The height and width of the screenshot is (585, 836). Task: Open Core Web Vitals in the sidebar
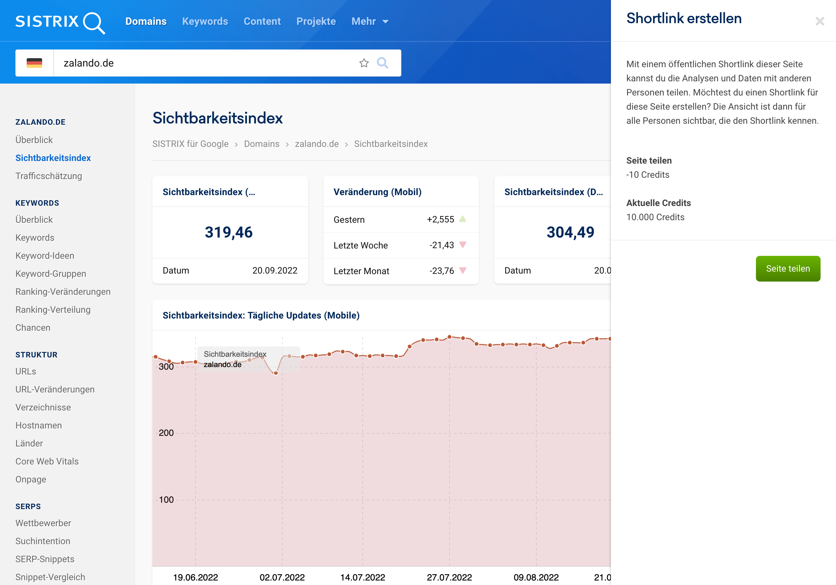coord(47,462)
